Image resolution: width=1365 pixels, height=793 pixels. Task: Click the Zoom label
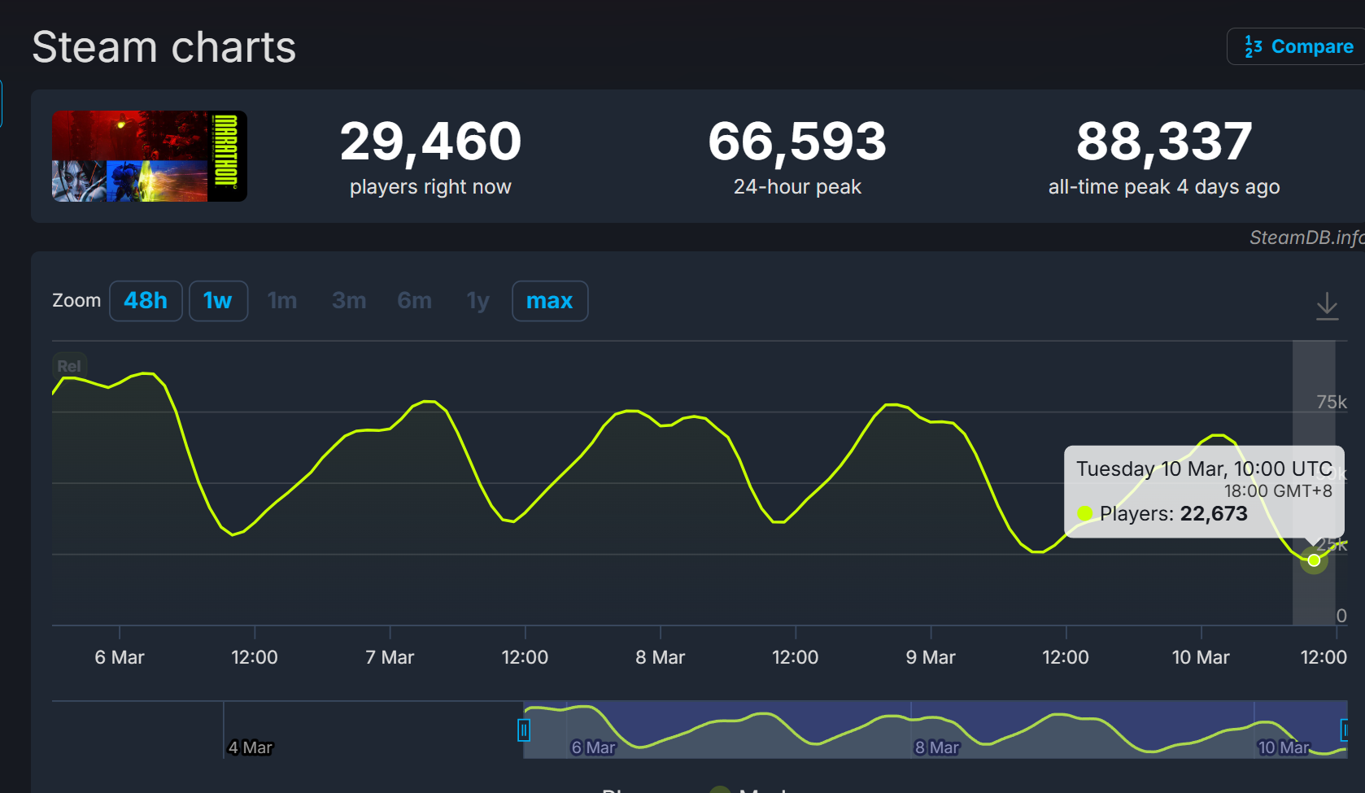[x=76, y=300]
